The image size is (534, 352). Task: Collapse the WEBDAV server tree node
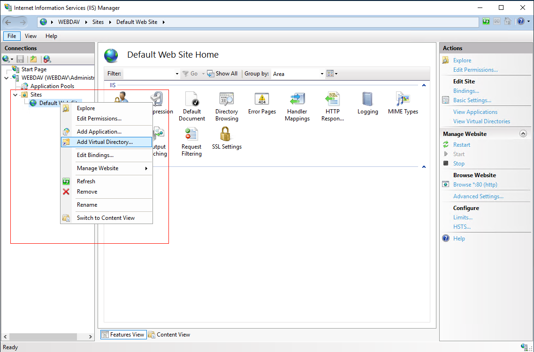click(7, 78)
